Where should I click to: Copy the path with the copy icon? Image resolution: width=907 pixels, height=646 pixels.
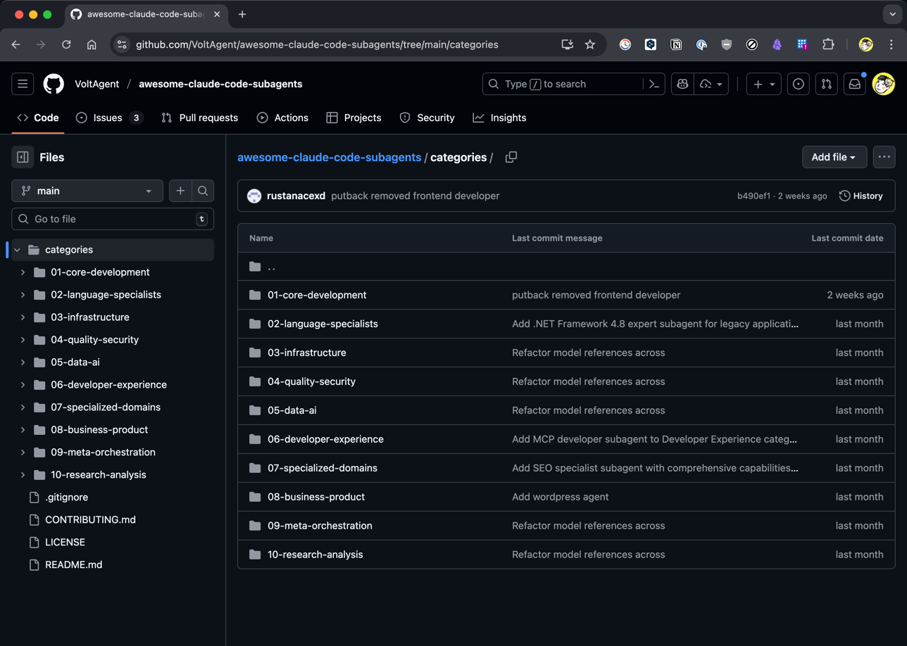coord(511,157)
